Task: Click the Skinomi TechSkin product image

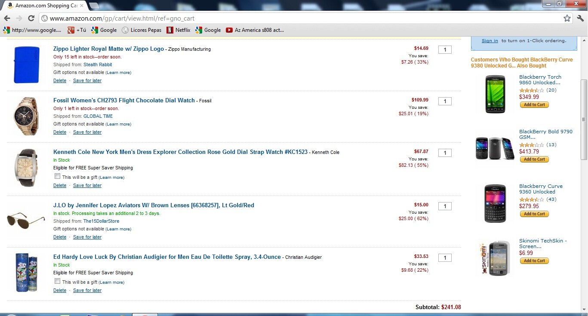Action: coord(495,258)
